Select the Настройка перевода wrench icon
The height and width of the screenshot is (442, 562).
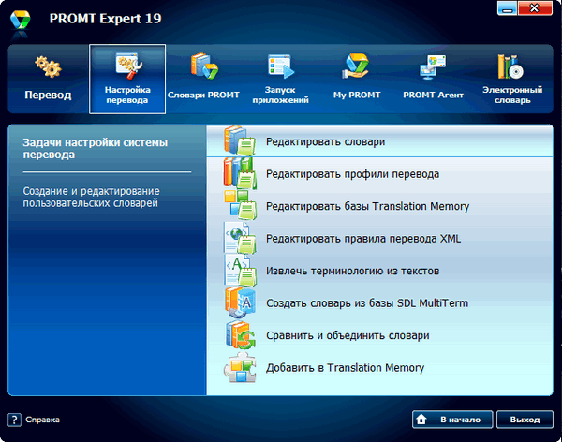point(128,66)
